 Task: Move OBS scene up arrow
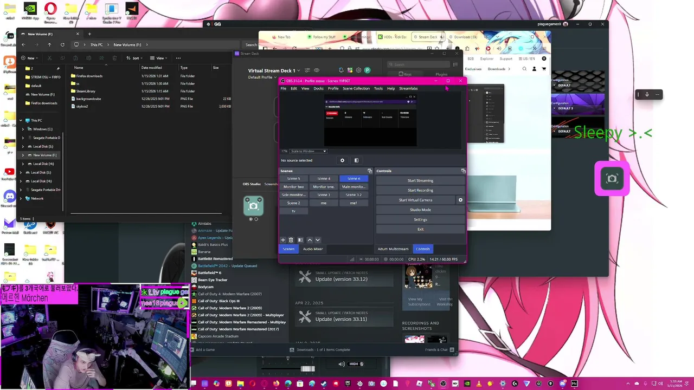pos(310,240)
